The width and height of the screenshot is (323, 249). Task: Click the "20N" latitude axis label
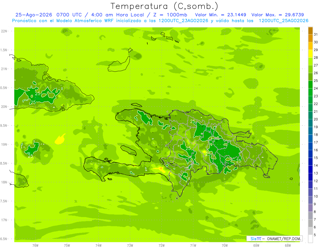click(x=4, y=107)
